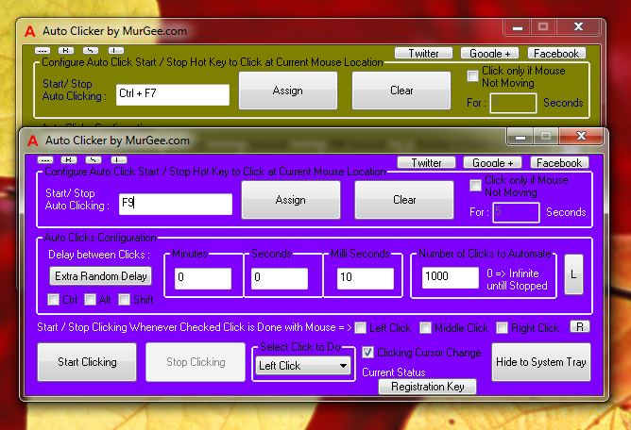Click the Number of Clicks field showing 1000
631x430 pixels.
coord(451,277)
